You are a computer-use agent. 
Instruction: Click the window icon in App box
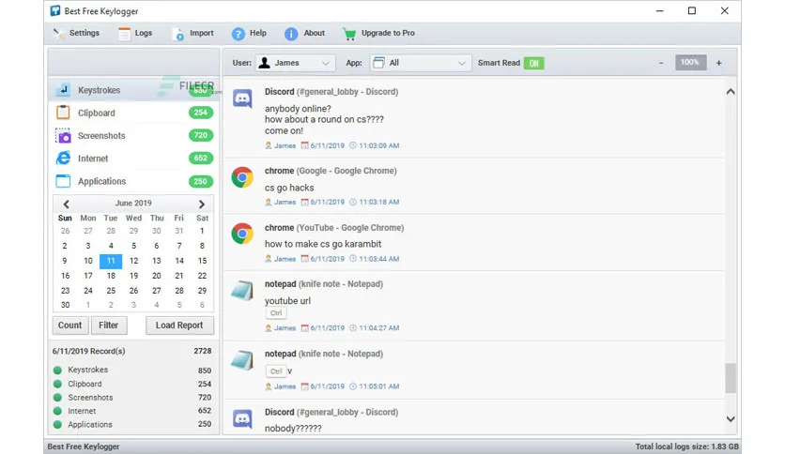(379, 63)
